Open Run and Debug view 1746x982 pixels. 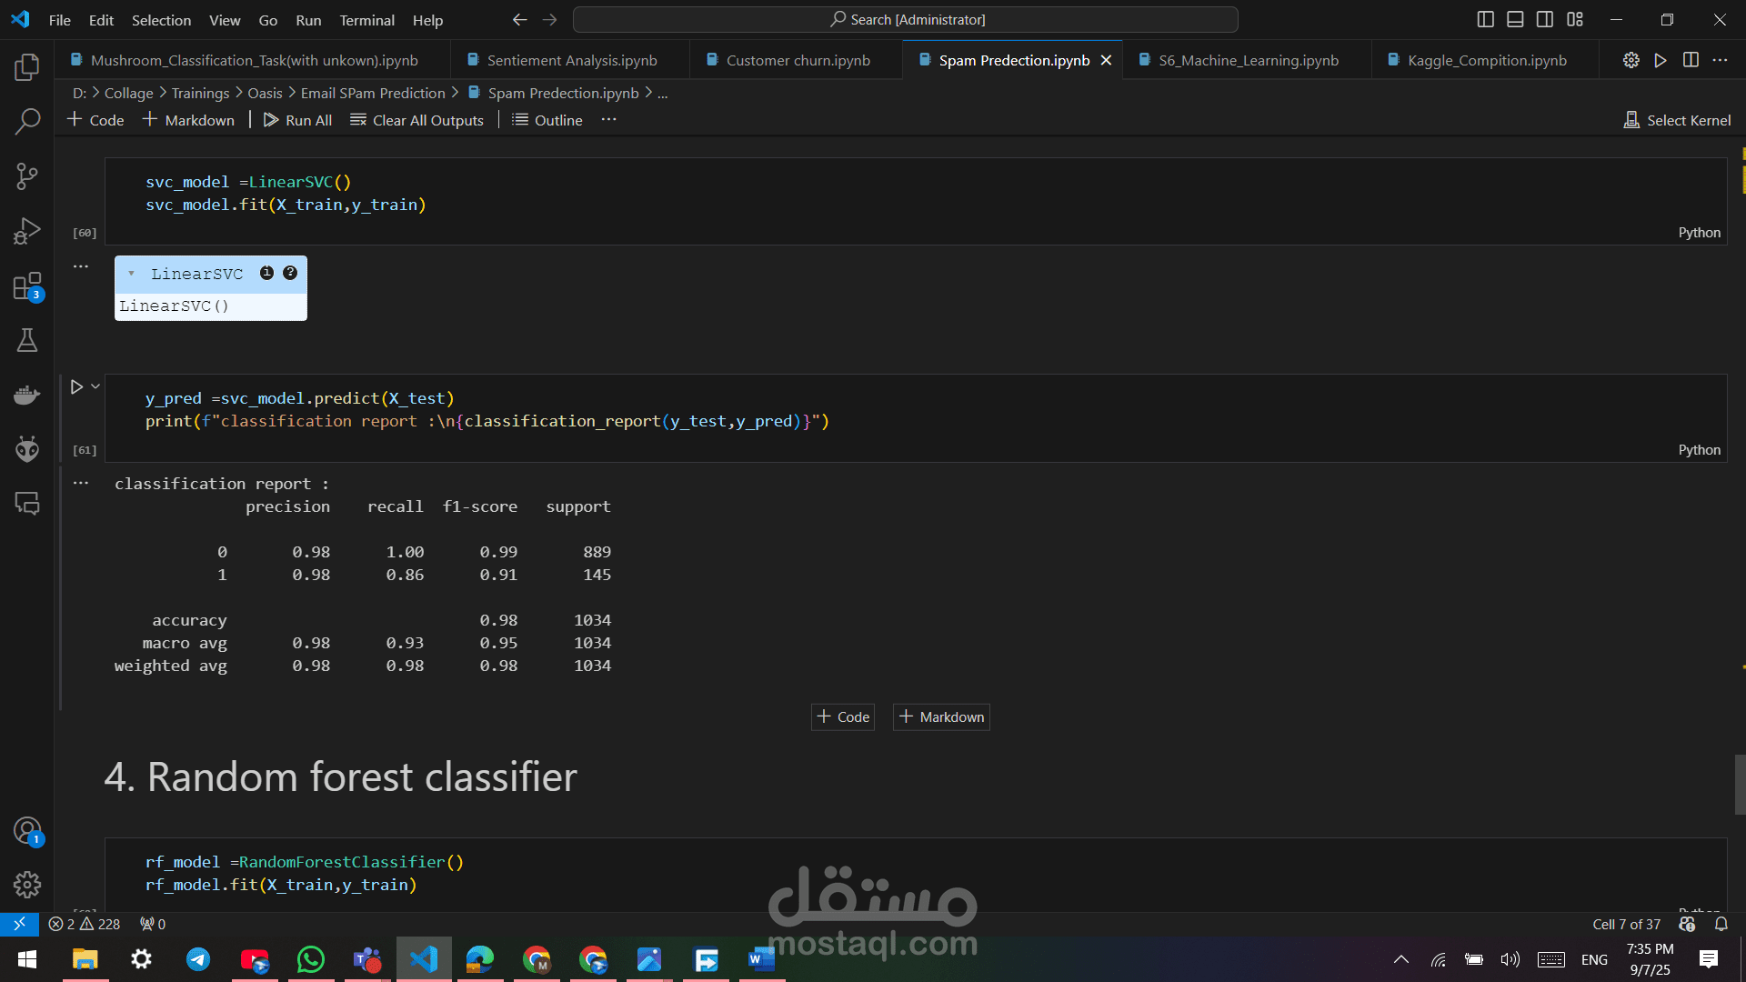(27, 231)
